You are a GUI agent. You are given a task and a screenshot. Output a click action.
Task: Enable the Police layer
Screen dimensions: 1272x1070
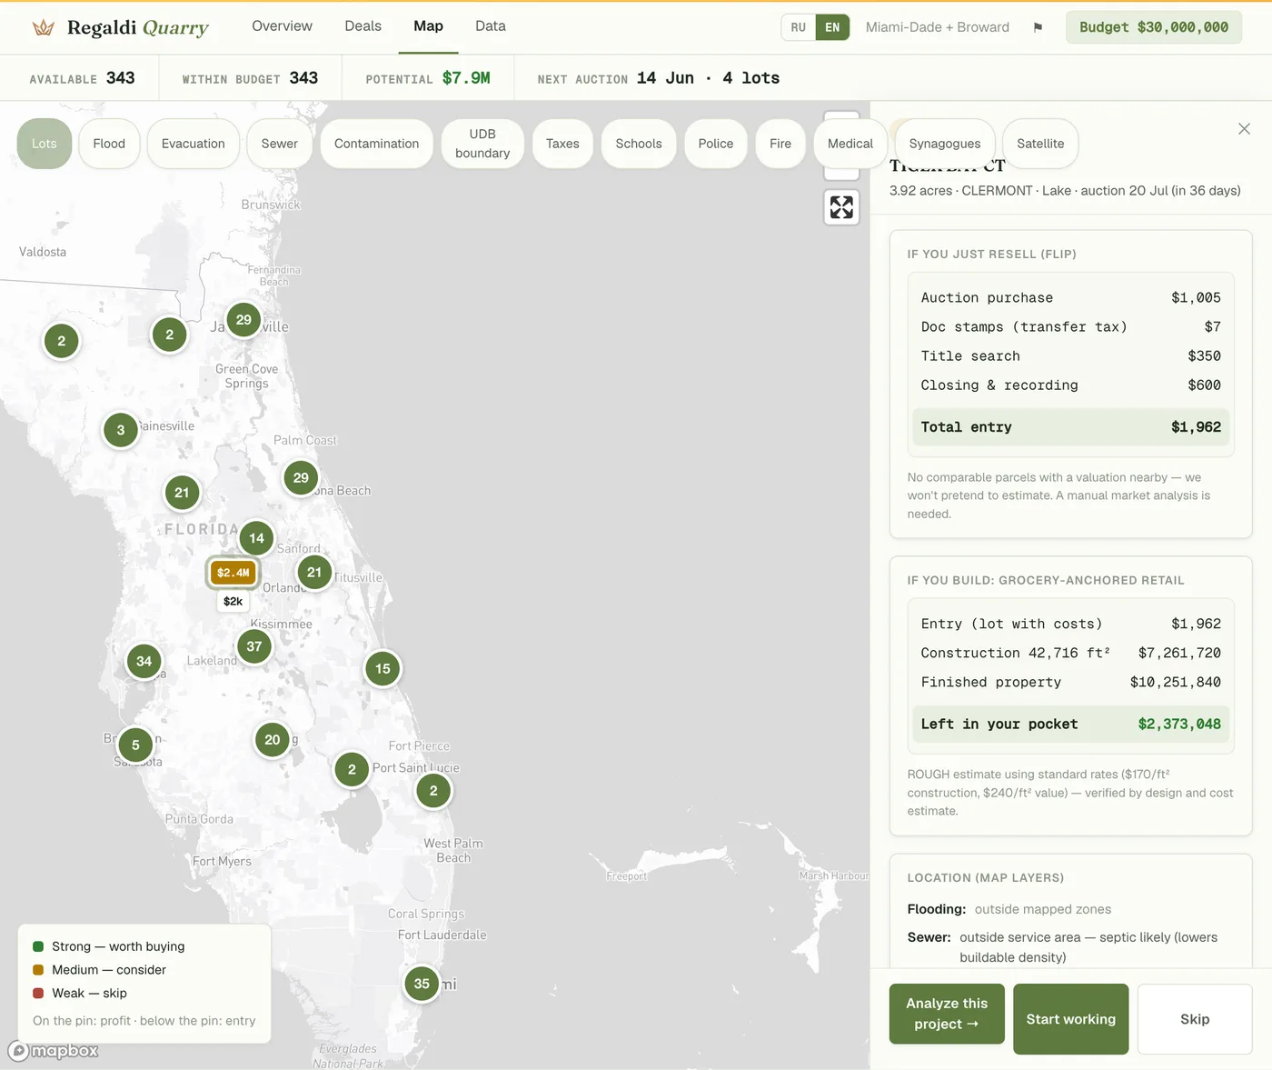(x=716, y=144)
